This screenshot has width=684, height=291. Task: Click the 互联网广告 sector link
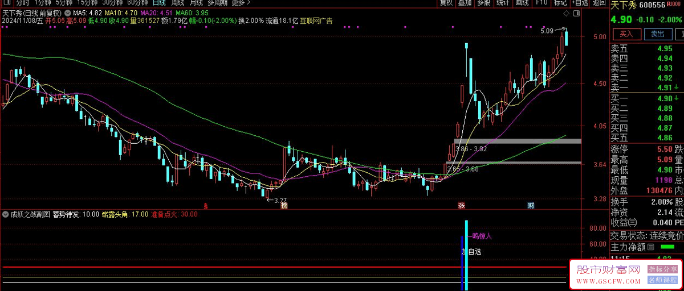point(316,20)
